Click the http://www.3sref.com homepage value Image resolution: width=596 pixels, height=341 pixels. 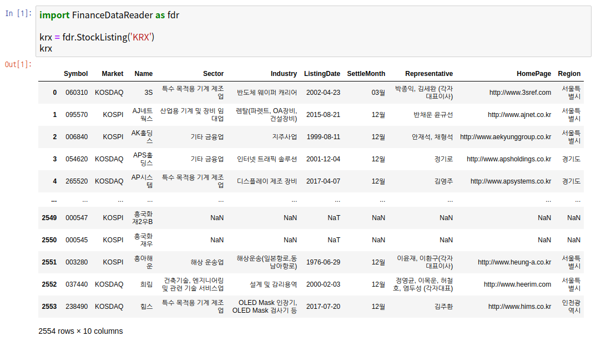tap(520, 93)
